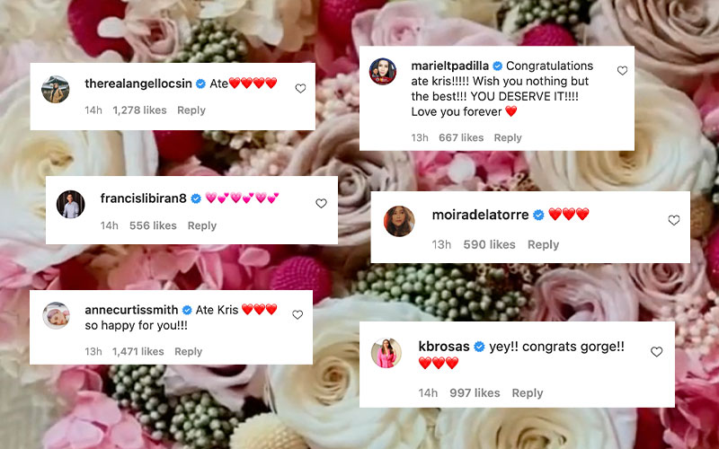Screen dimensions: 719x449
Task: View 1,278 likes on therealangellocsin's comment
Action: pyautogui.click(x=139, y=110)
